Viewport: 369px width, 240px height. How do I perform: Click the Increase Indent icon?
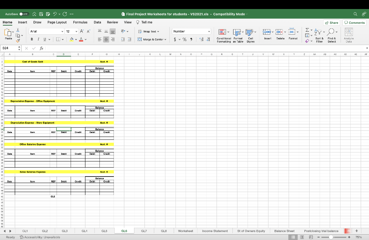point(129,40)
